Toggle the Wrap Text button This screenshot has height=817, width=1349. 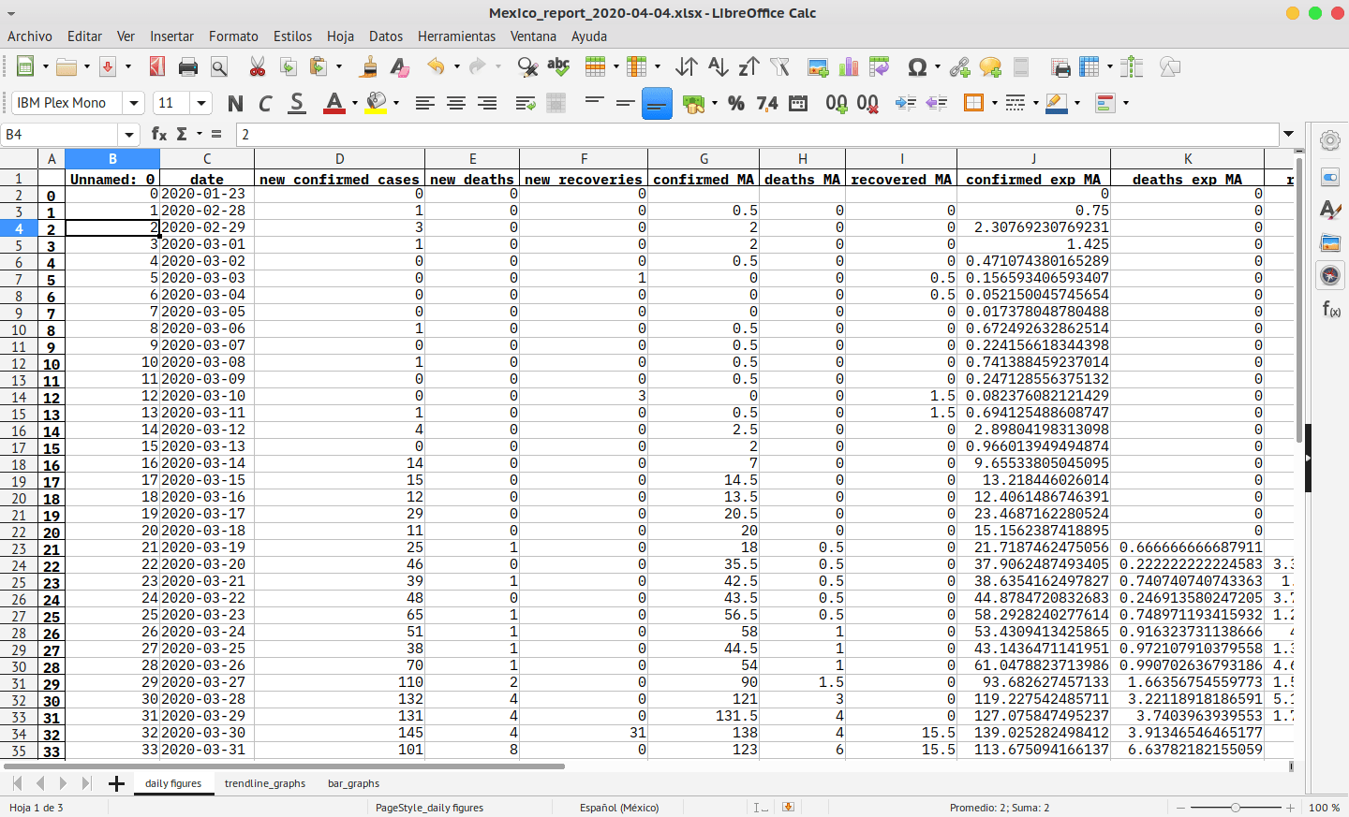coord(526,103)
